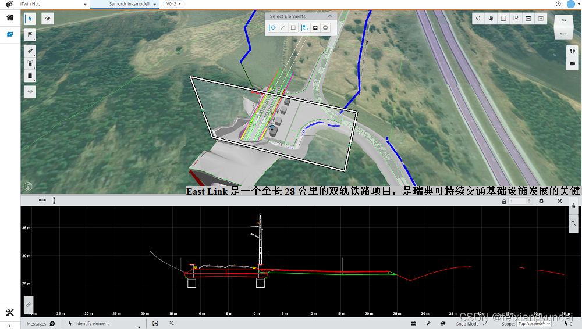Click the Fit View tool
582x329 pixels.
(x=503, y=19)
